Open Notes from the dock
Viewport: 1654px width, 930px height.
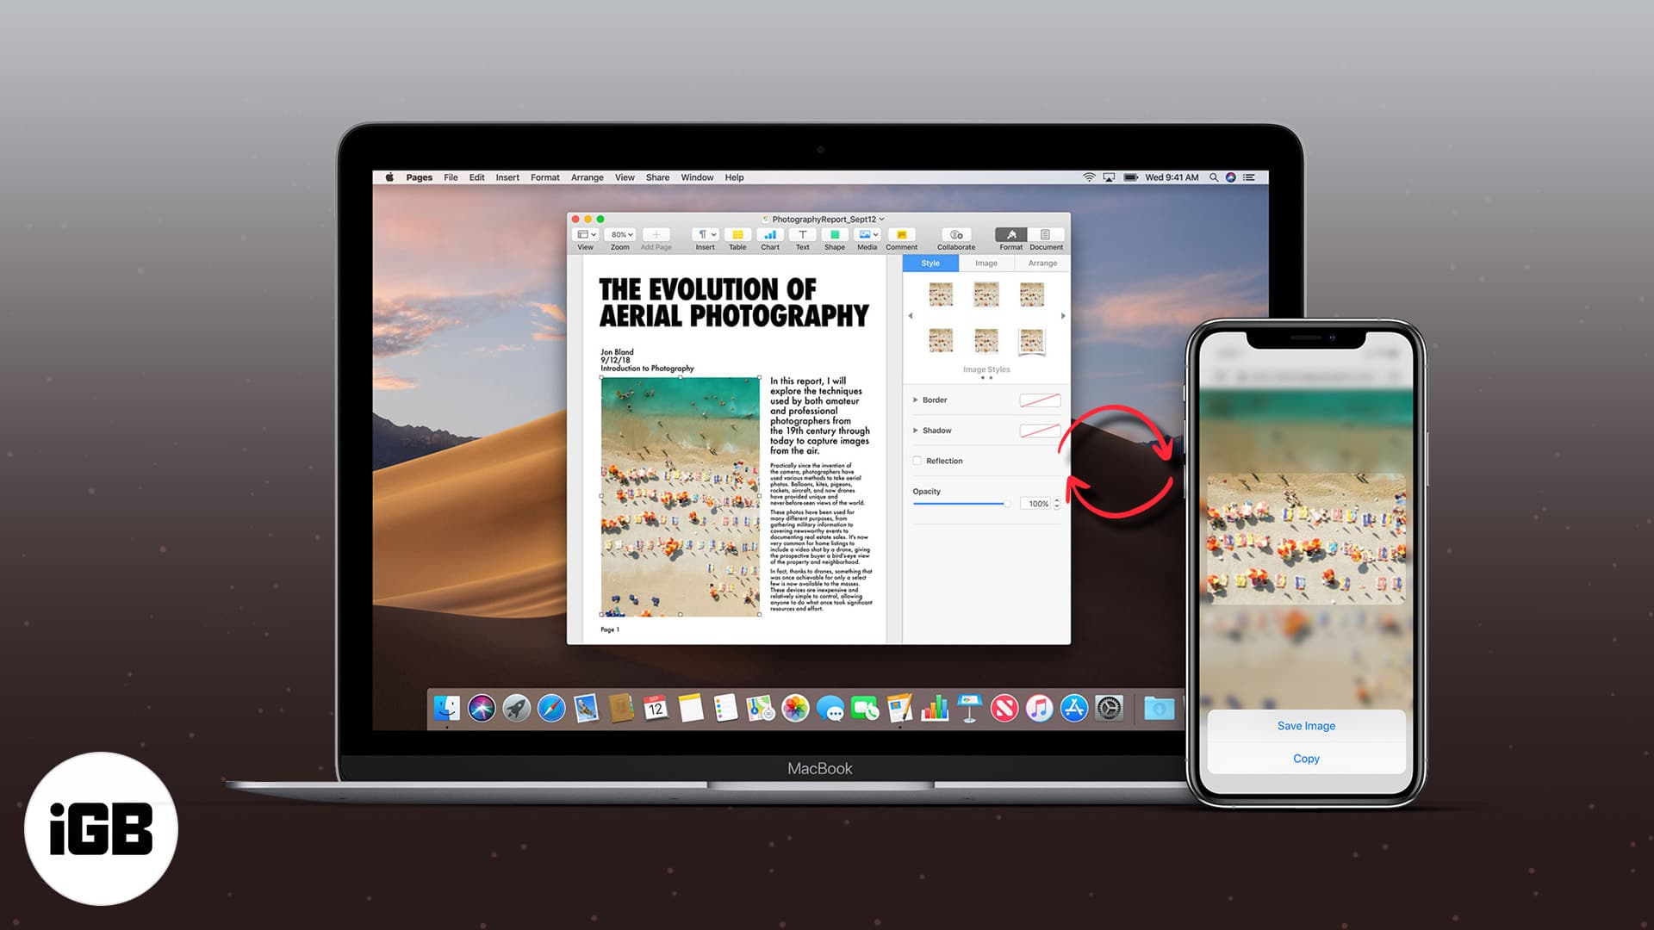point(691,709)
